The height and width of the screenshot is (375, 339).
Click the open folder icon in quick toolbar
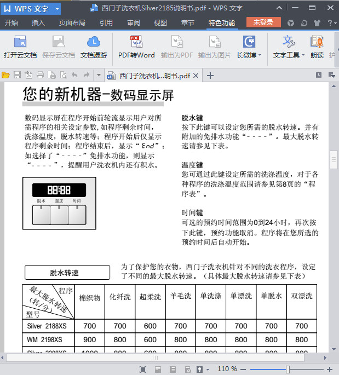pyautogui.click(x=5, y=76)
